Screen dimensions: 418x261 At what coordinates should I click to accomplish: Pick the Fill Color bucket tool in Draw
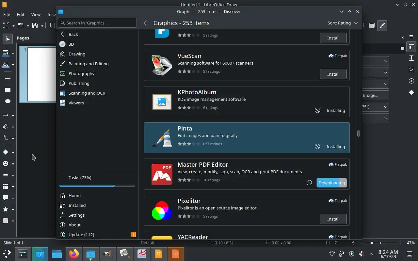(x=6, y=65)
